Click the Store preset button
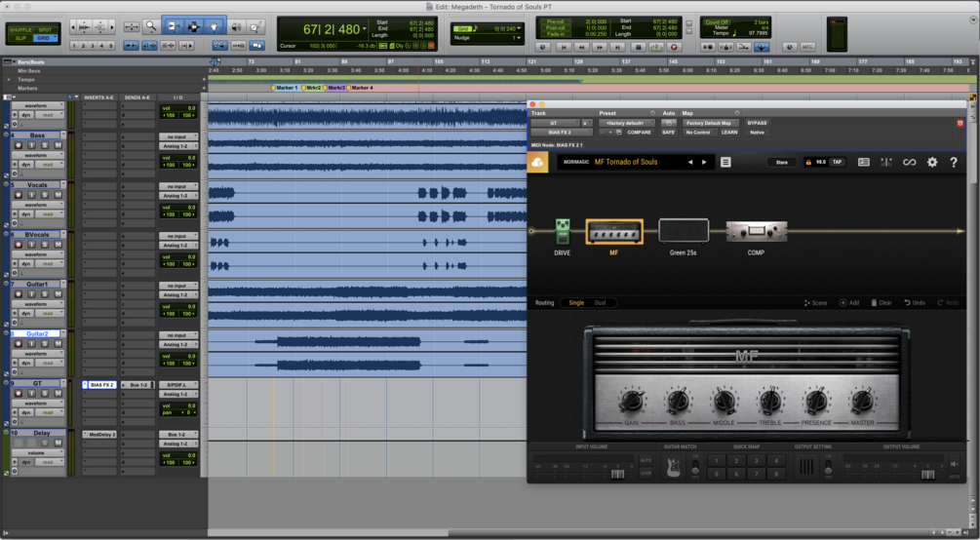 tap(782, 163)
